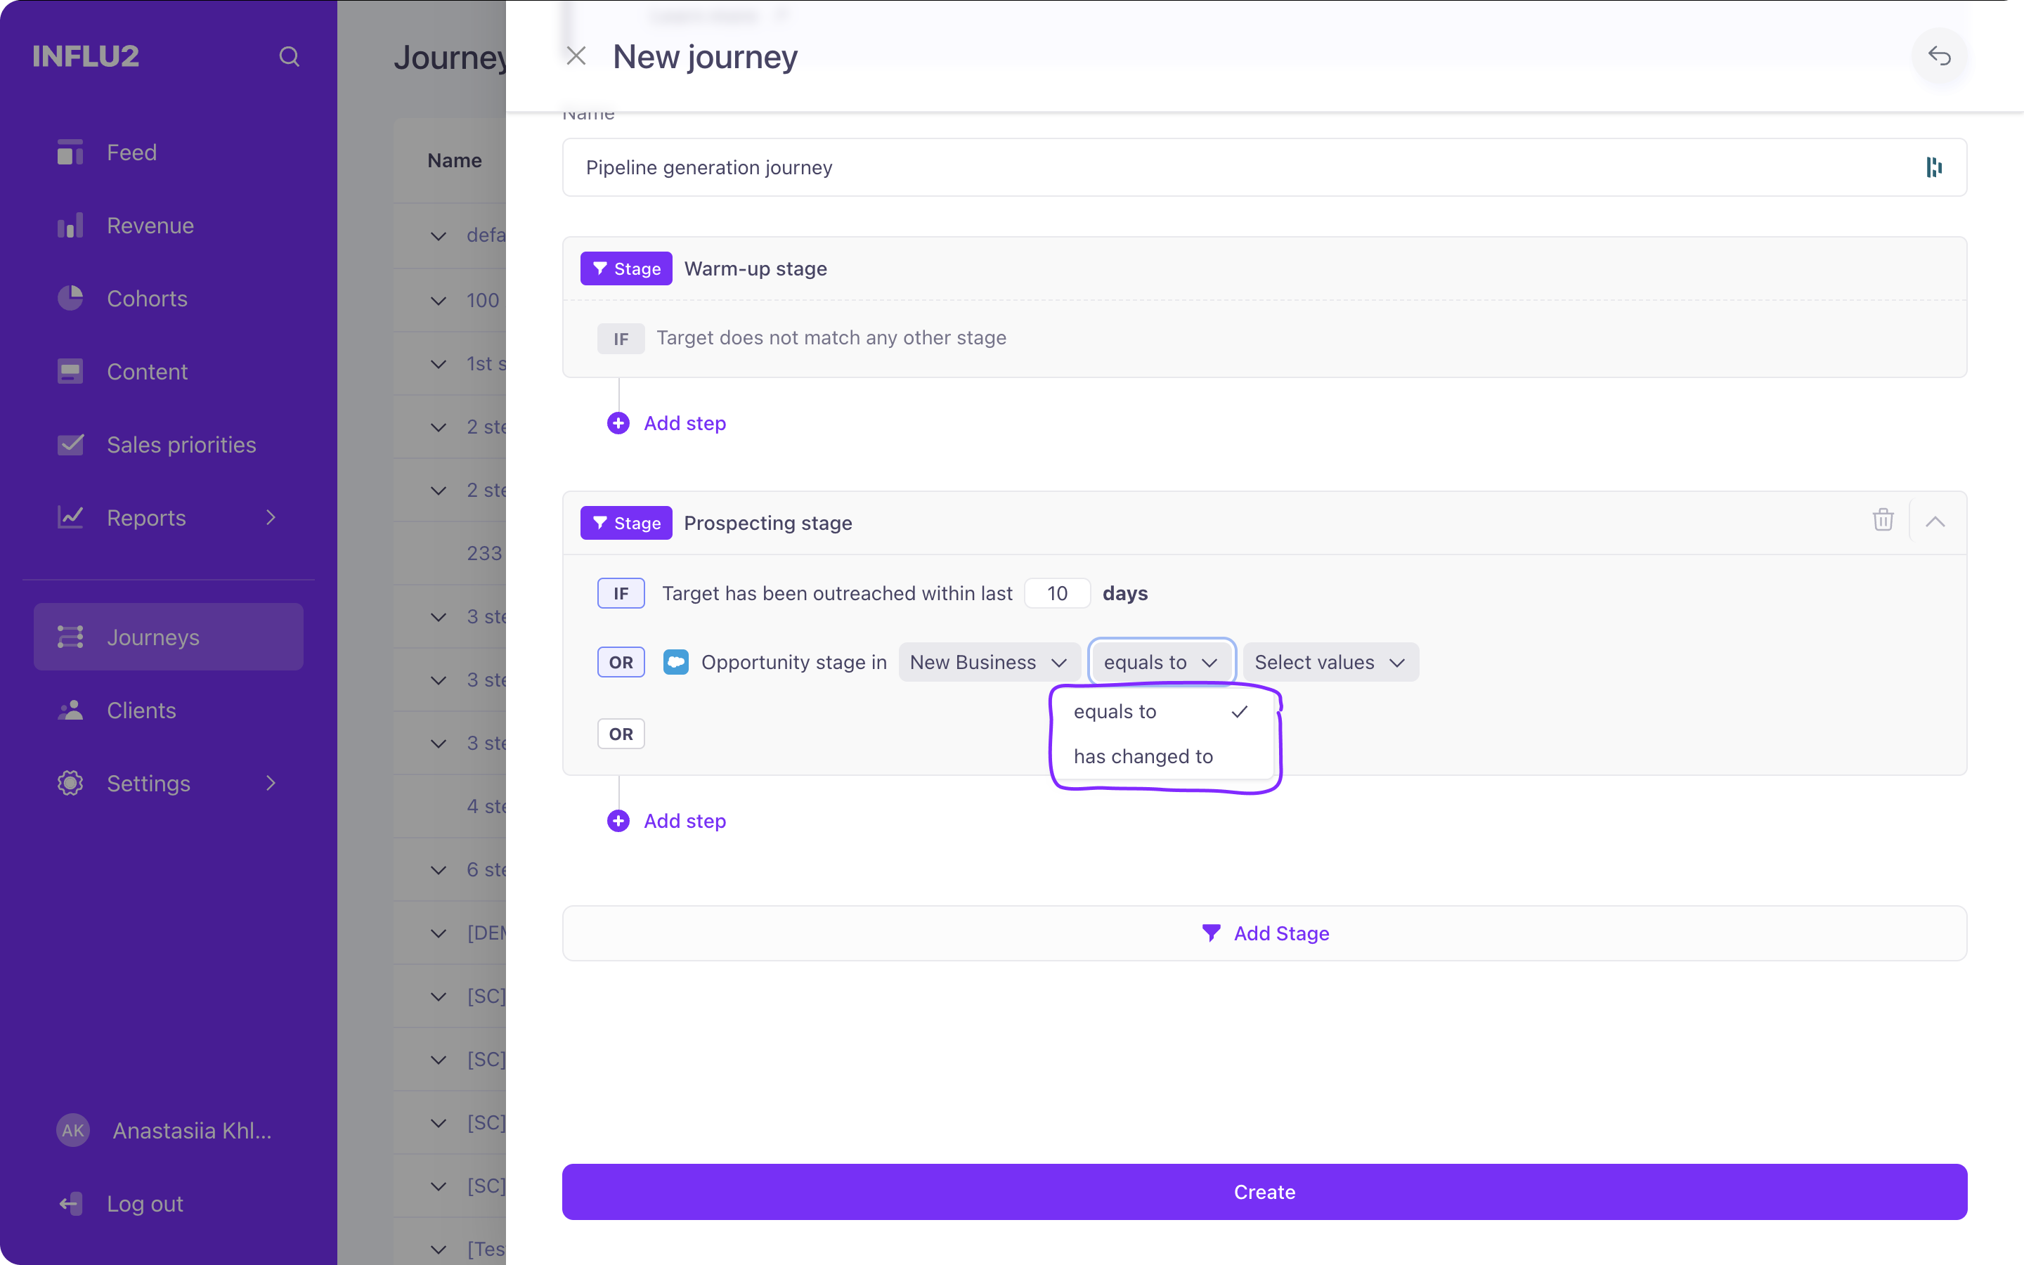Click the Prospecting stage Stage badge
This screenshot has width=2024, height=1265.
(x=625, y=523)
